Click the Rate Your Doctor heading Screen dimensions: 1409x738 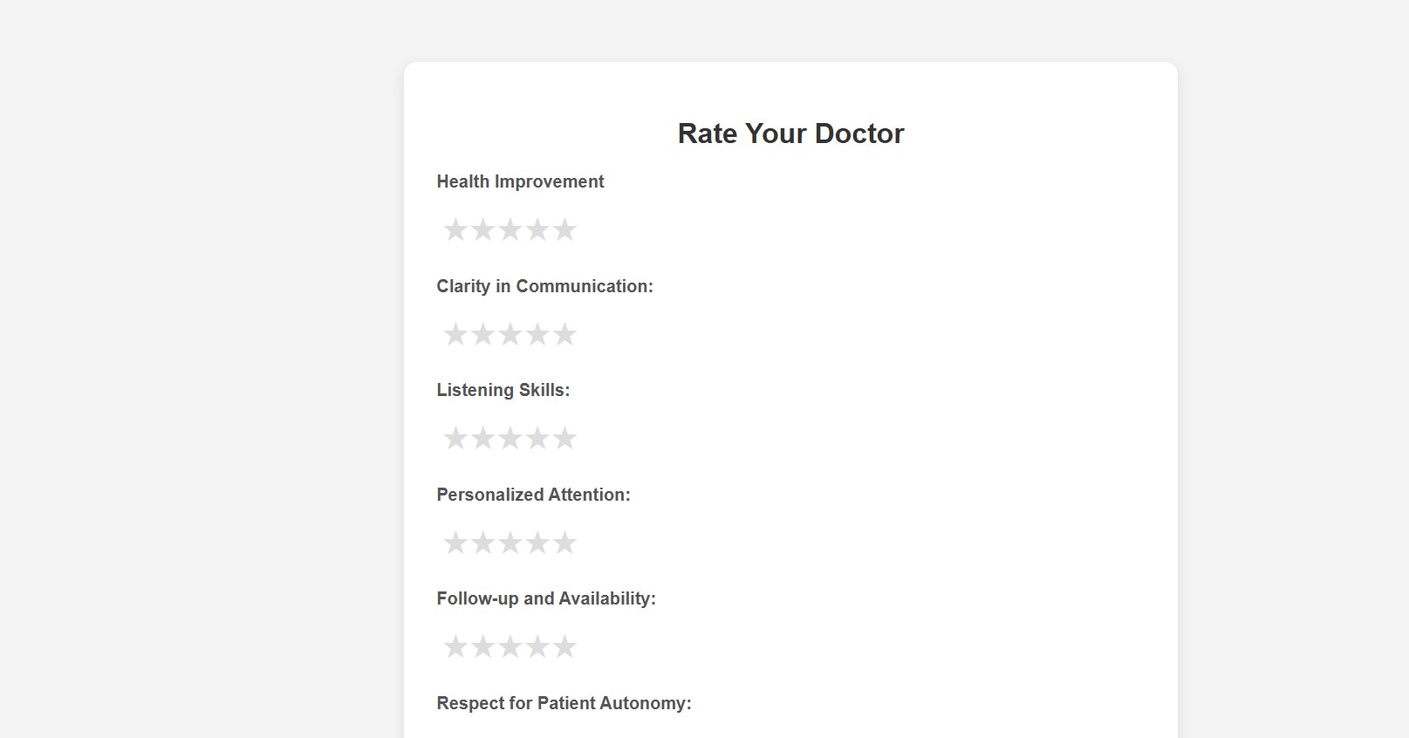coord(790,133)
